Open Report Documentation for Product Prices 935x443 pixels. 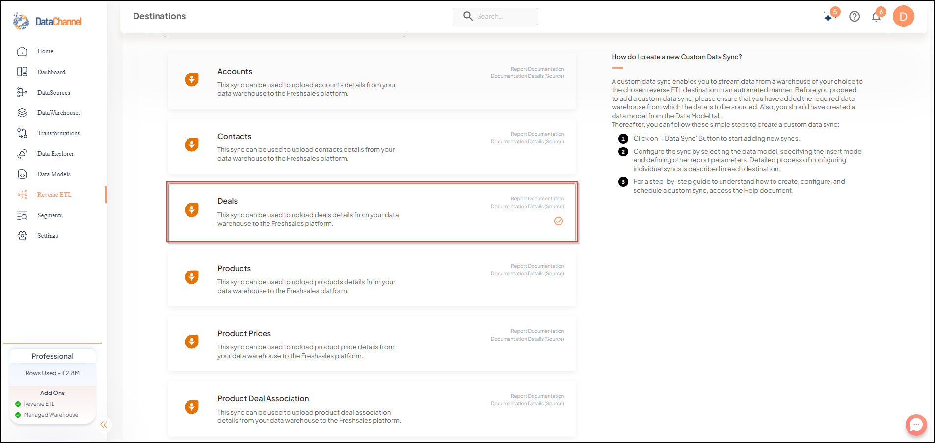tap(537, 331)
